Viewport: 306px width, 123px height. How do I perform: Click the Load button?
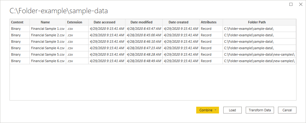click(x=232, y=110)
